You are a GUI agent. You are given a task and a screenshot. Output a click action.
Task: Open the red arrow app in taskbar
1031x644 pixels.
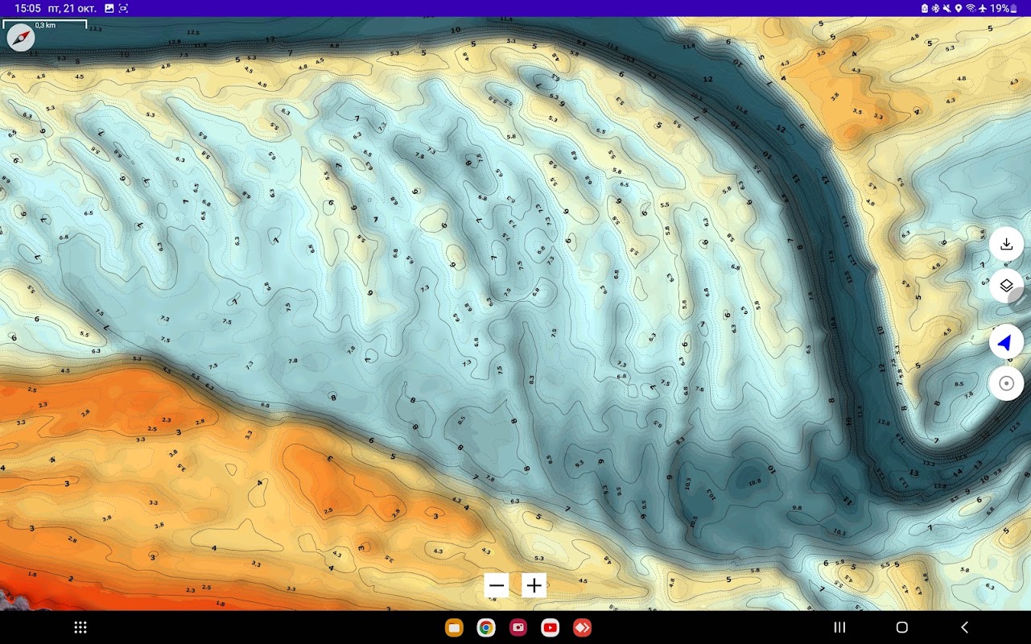coord(582,628)
